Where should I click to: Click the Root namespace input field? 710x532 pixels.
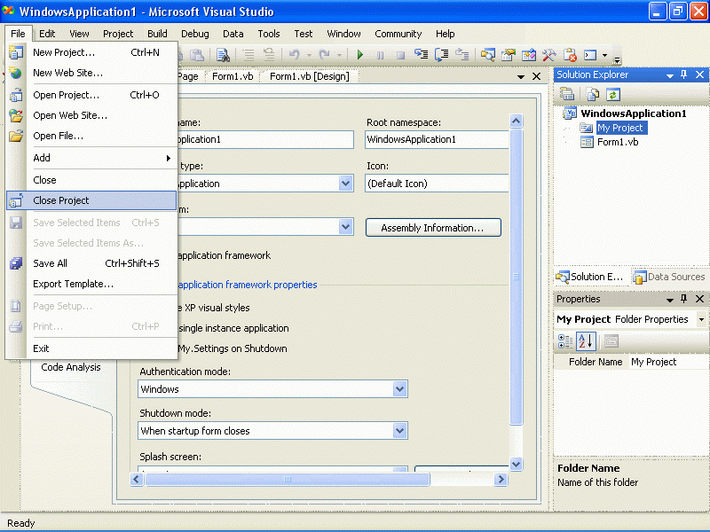point(437,139)
